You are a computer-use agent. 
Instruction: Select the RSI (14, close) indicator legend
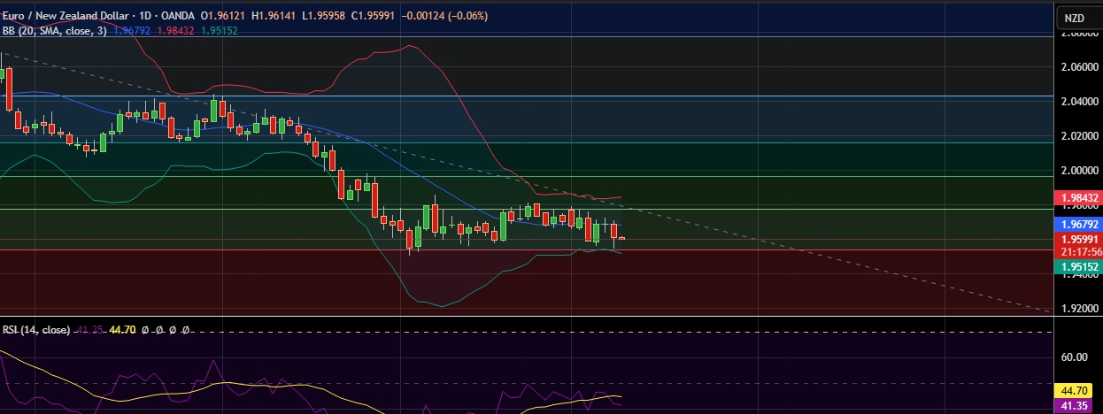[x=36, y=330]
